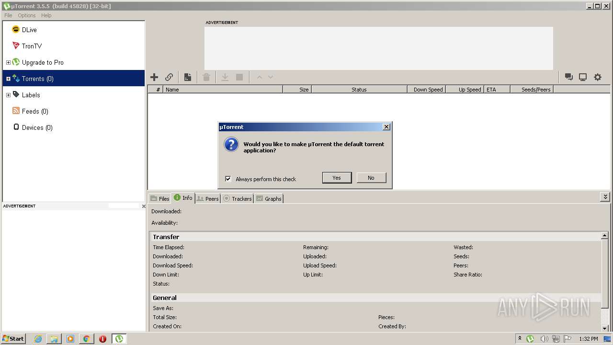Click Yes in the µTorrent dialog
This screenshot has width=613, height=345.
click(x=337, y=178)
